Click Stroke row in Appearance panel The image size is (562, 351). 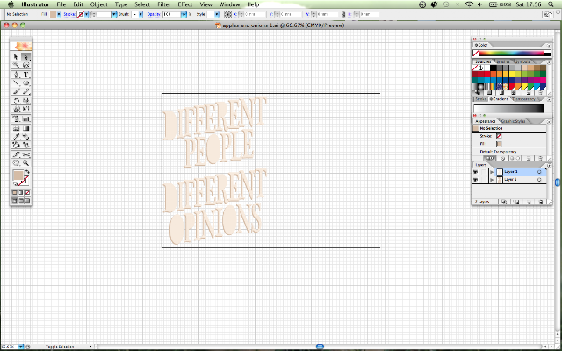509,136
